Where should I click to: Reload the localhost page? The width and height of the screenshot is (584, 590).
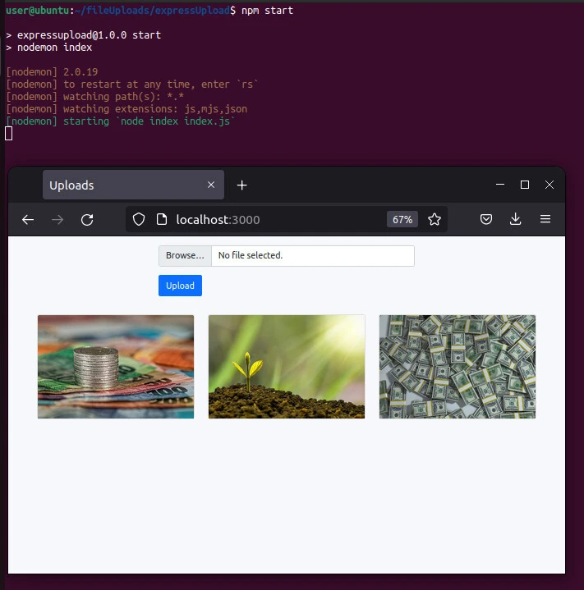[x=87, y=219]
